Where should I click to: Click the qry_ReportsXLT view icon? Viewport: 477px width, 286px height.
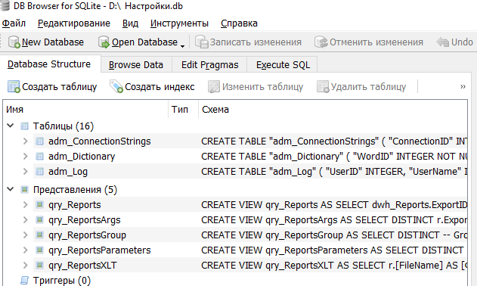tap(39, 265)
